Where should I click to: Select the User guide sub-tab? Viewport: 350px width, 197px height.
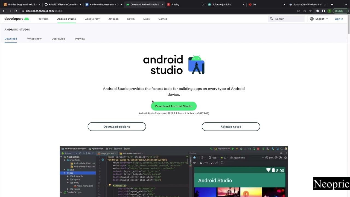coord(58,39)
